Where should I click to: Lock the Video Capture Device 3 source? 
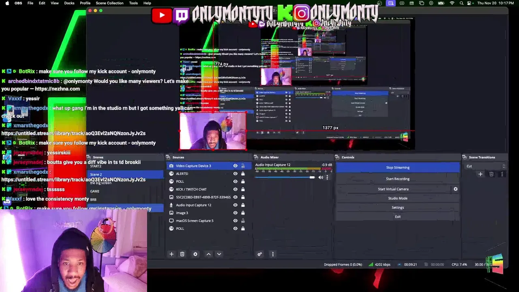coord(243,166)
